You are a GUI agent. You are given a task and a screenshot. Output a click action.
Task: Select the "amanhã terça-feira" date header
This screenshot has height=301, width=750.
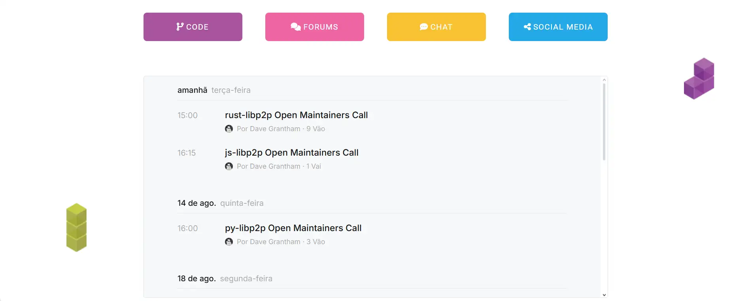[213, 90]
